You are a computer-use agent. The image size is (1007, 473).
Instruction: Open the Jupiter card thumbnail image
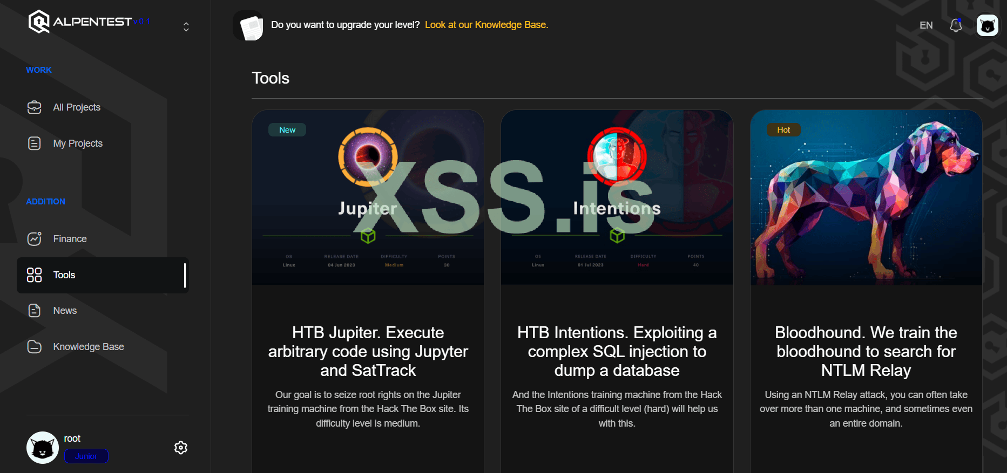pyautogui.click(x=368, y=197)
